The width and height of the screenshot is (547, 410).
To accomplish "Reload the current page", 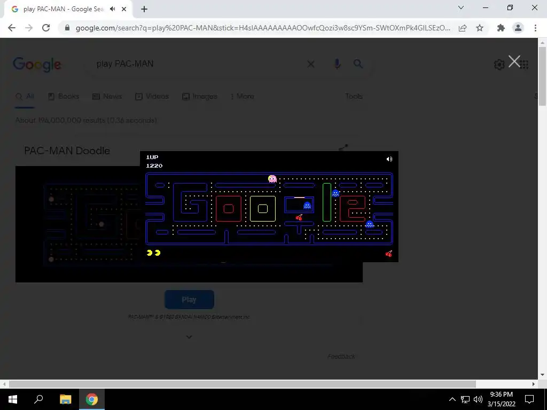I will tap(46, 28).
